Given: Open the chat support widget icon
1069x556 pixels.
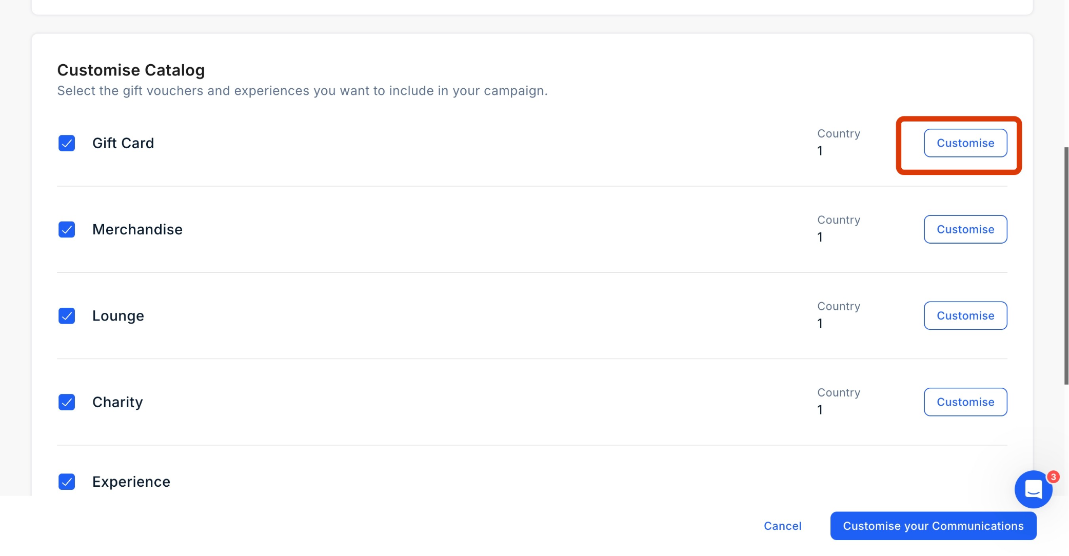Looking at the screenshot, I should tap(1033, 489).
